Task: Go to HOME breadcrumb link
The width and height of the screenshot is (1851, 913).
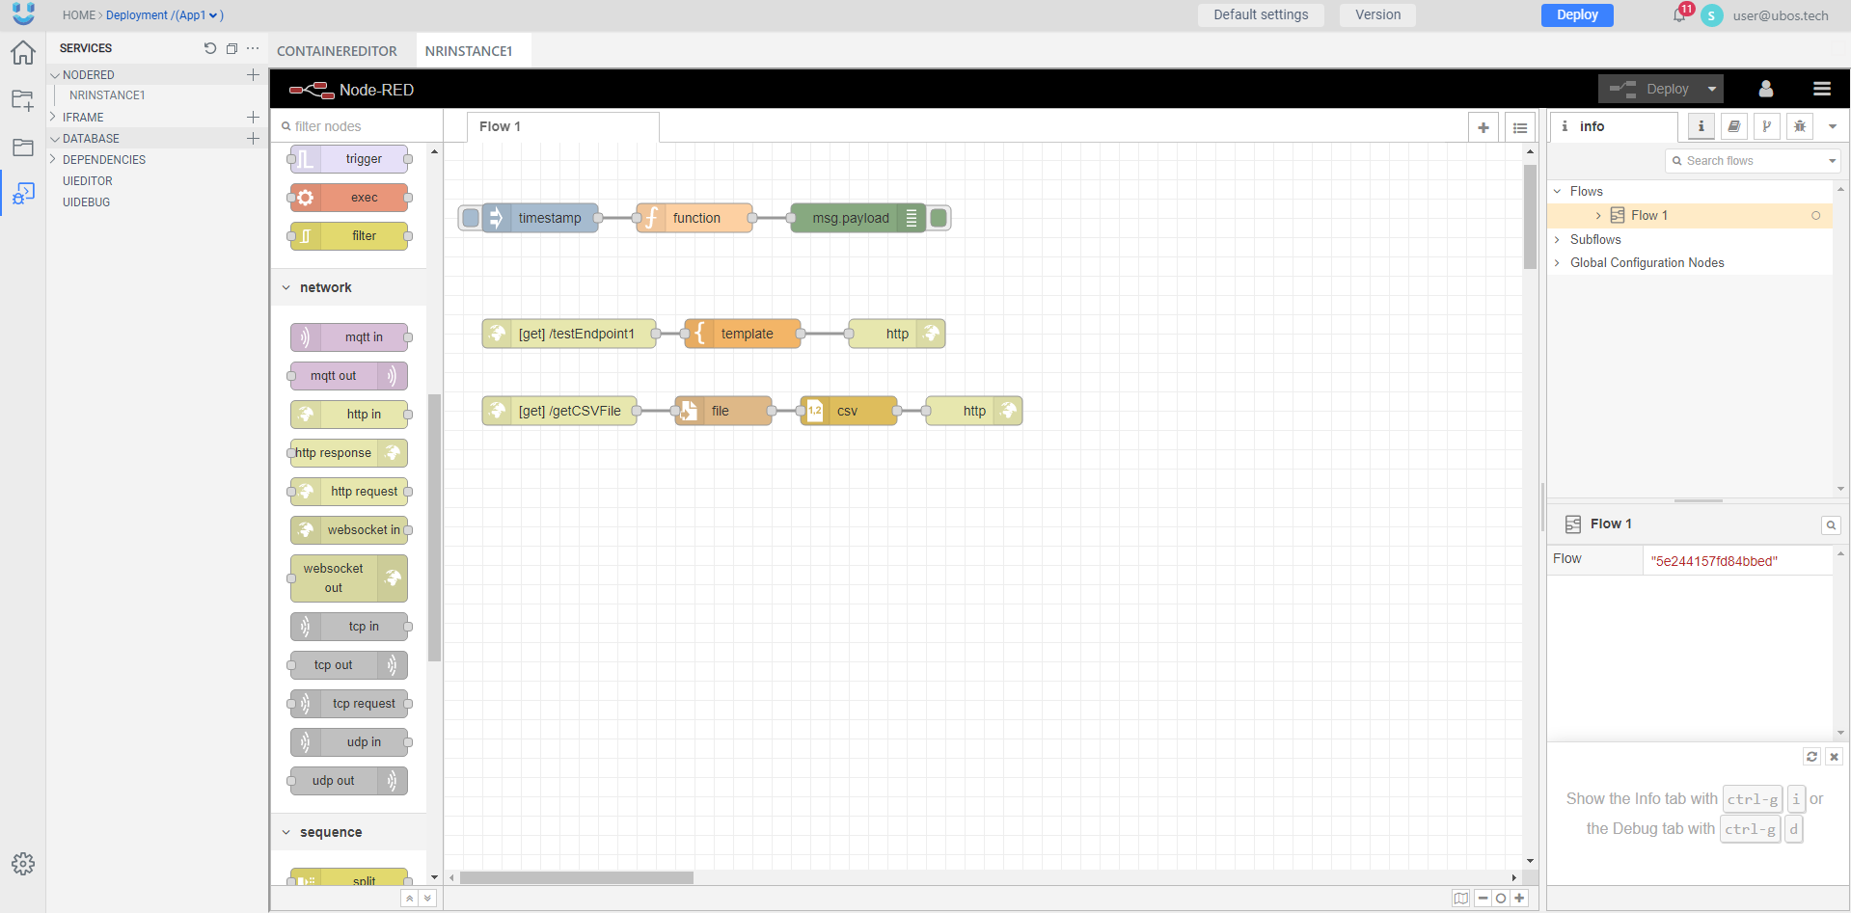Action: pos(79,15)
